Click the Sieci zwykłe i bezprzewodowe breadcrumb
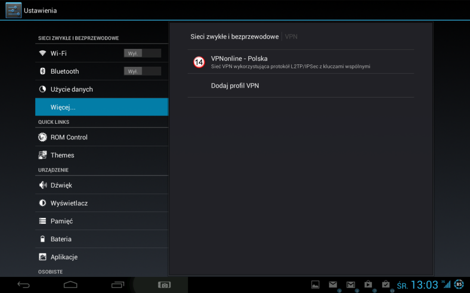 tap(235, 37)
